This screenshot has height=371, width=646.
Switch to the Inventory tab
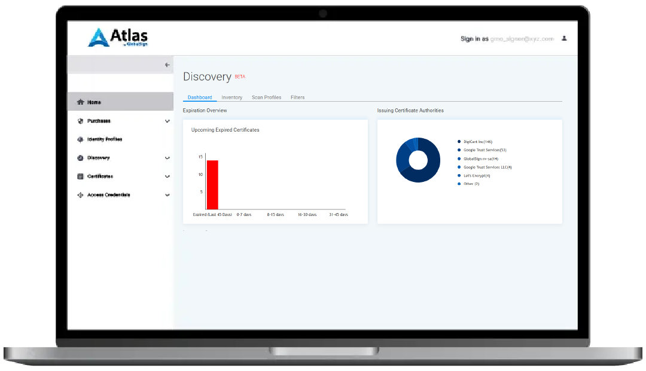tap(232, 97)
